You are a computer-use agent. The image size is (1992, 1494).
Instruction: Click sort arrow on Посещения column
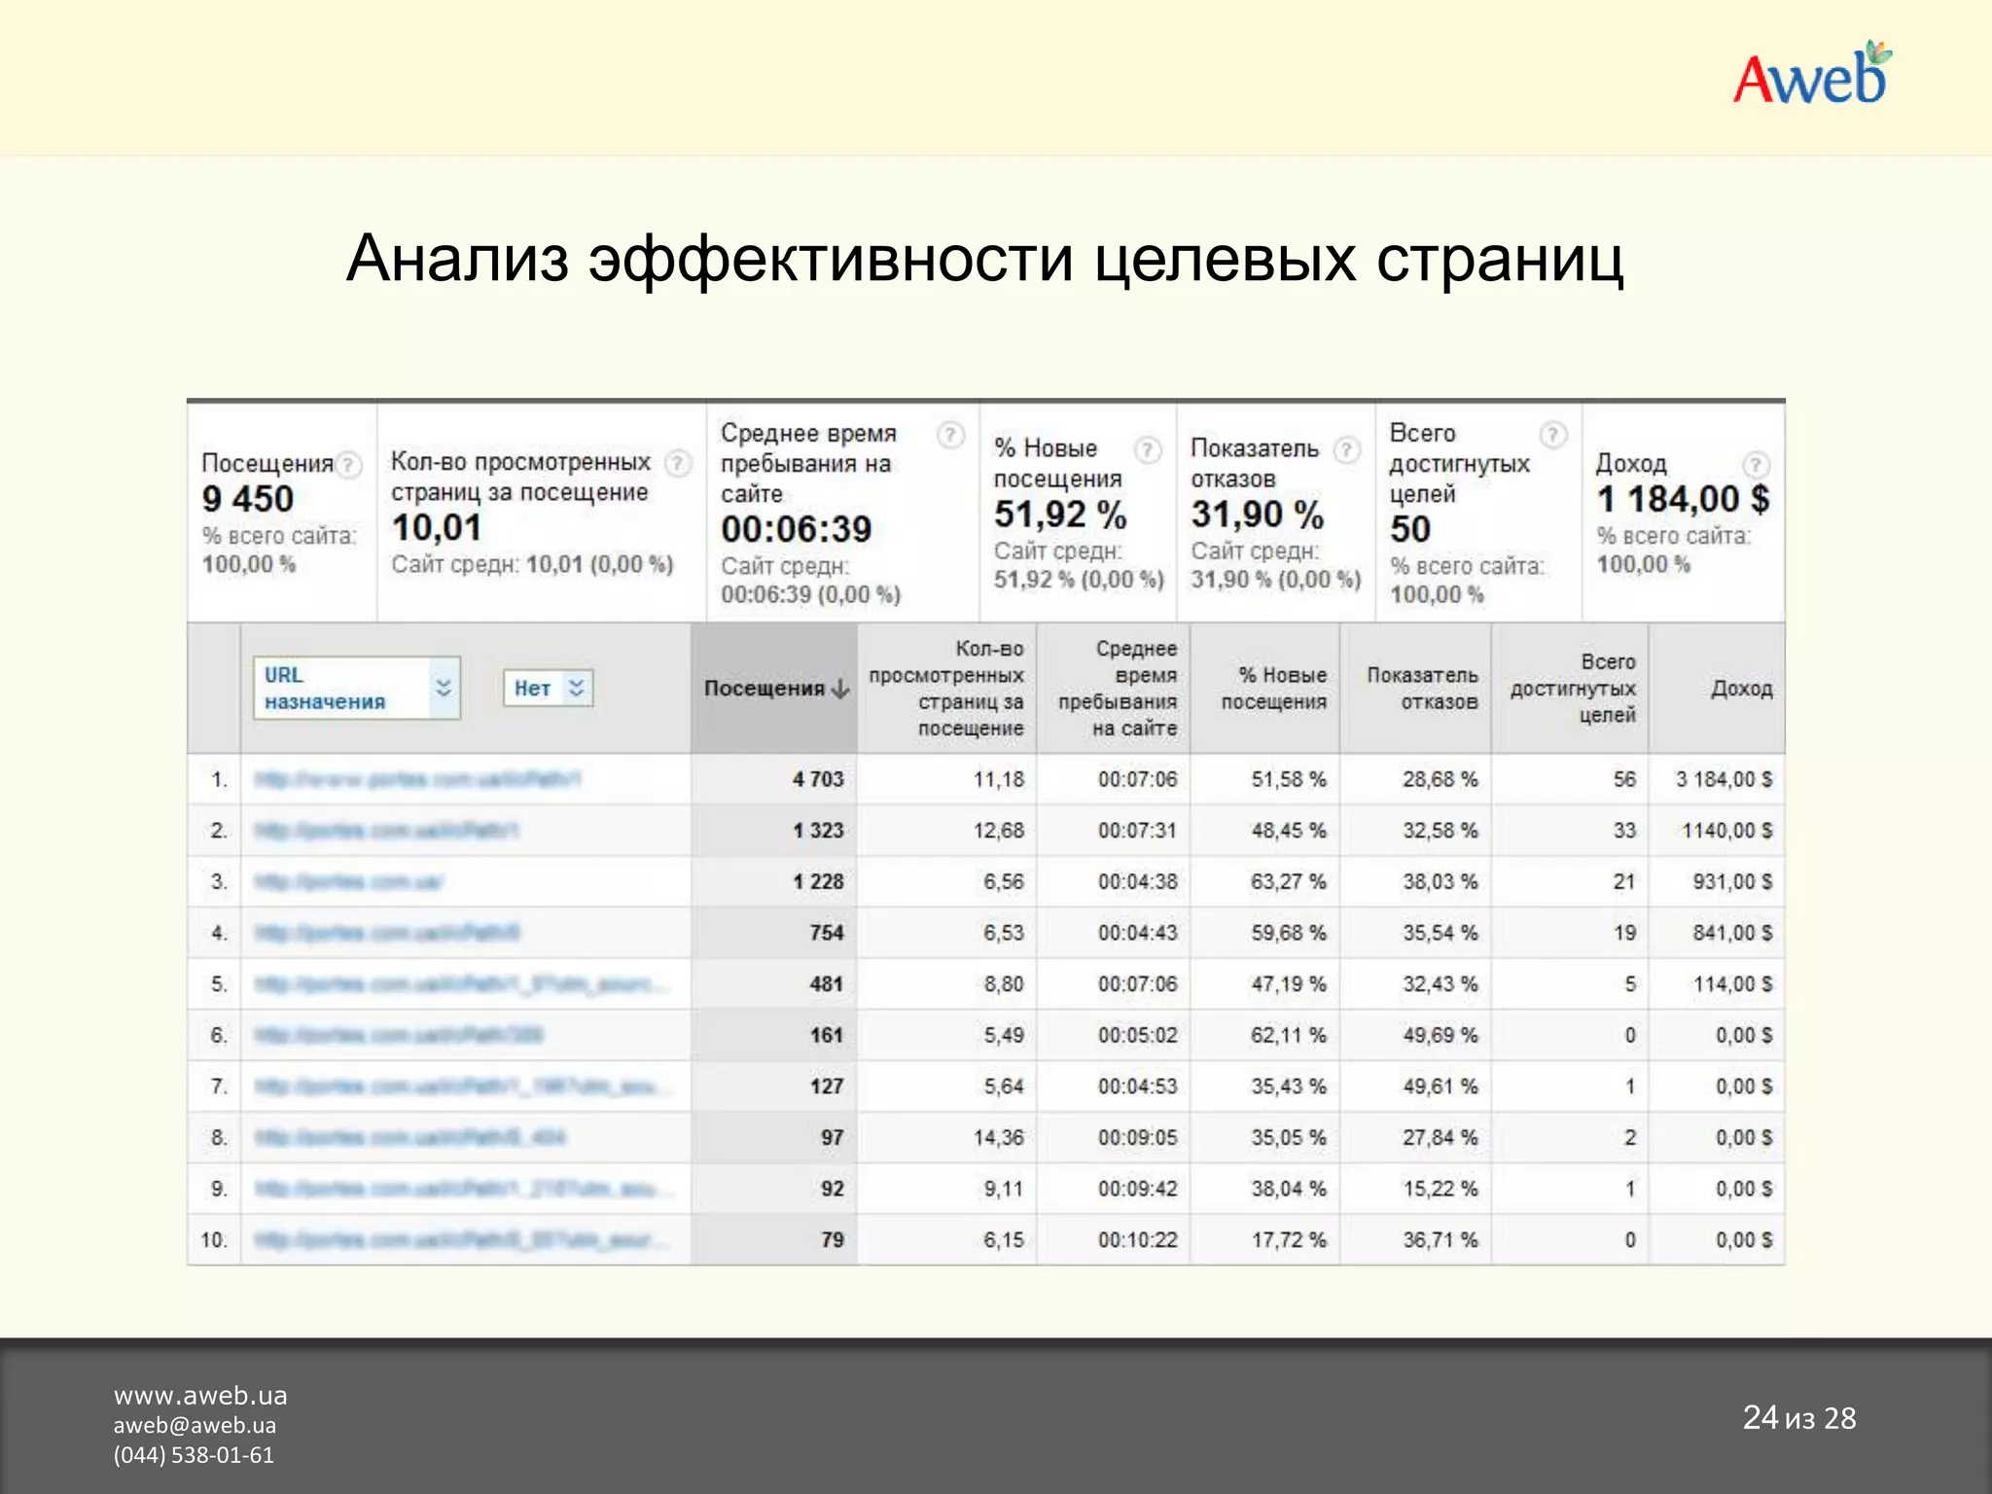coord(841,689)
